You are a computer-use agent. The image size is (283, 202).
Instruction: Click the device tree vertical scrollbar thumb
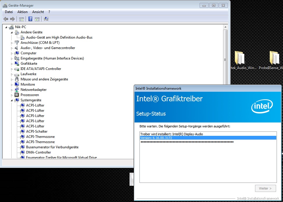225,60
